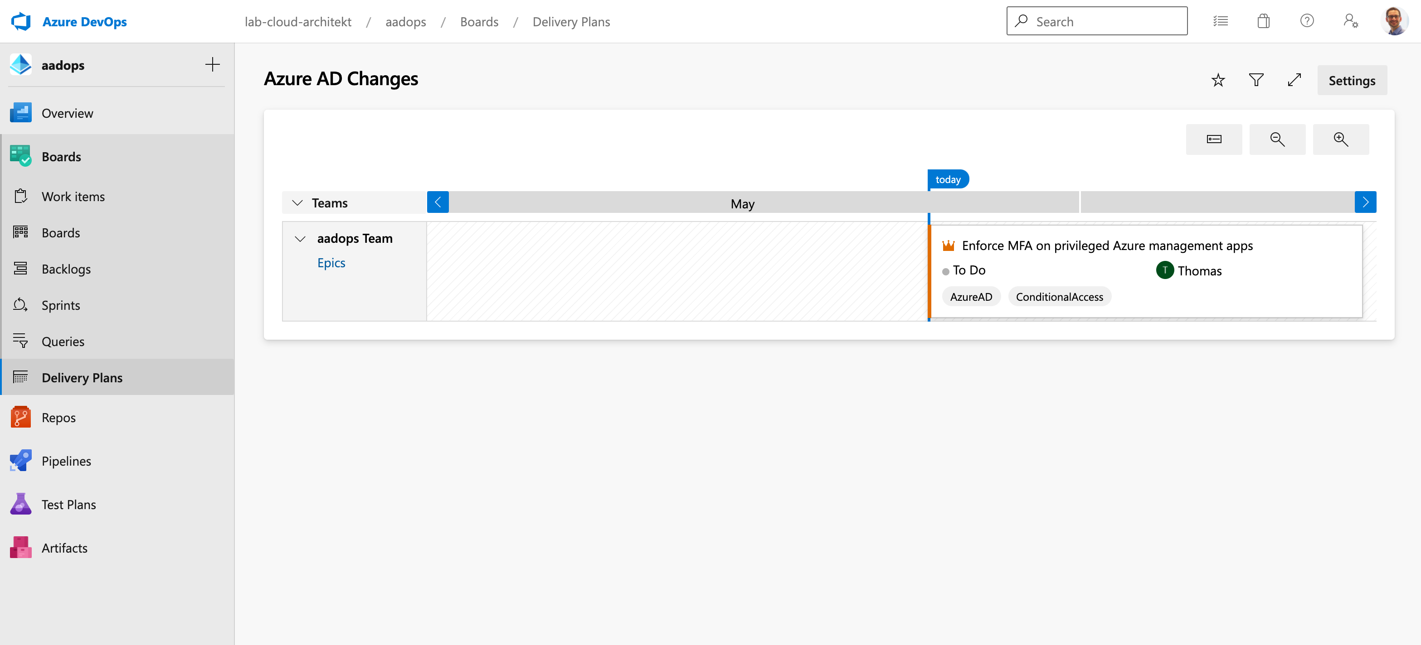The image size is (1421, 645).
Task: Open the Help question mark icon
Action: point(1307,21)
